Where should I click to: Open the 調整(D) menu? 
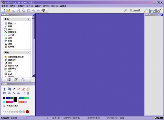[x=38, y=6]
